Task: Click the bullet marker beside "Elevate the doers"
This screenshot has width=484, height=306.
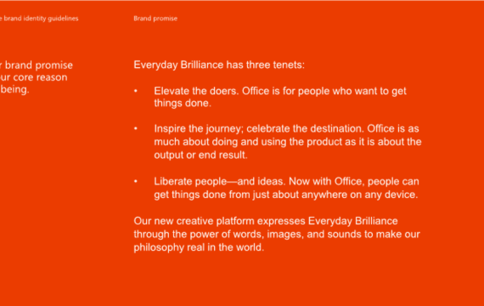Action: point(136,91)
